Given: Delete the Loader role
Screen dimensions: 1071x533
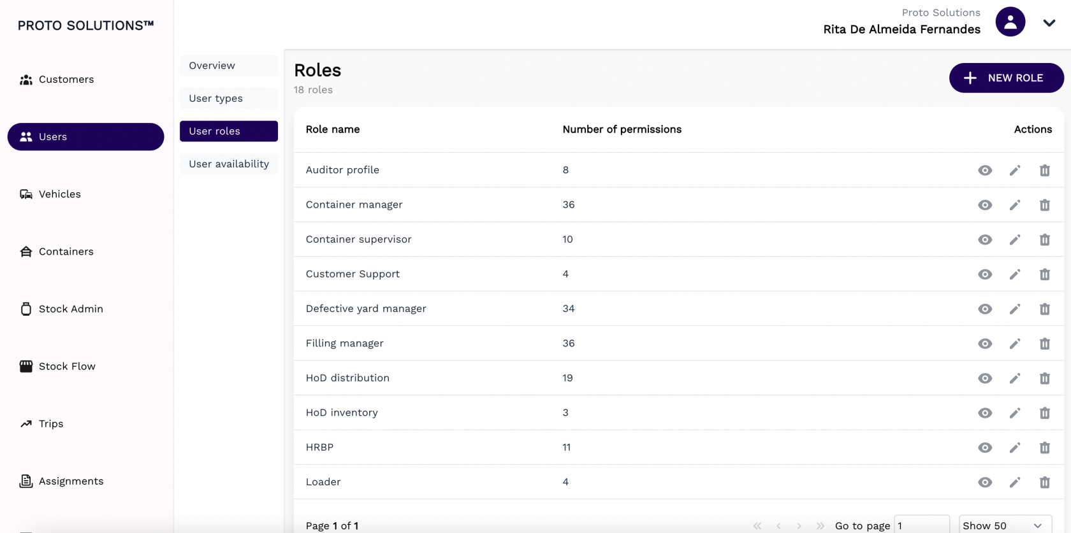Looking at the screenshot, I should pos(1045,483).
